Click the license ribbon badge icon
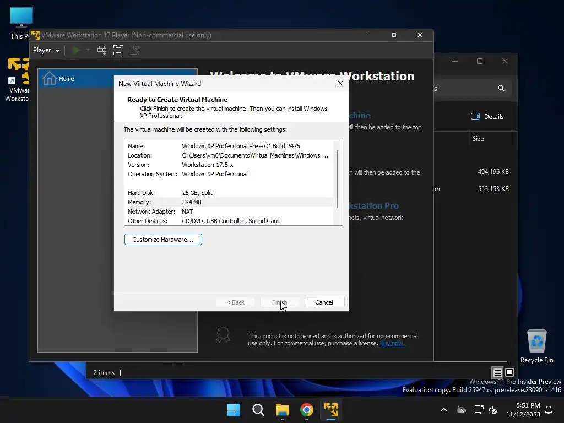The image size is (564, 423). 223,334
